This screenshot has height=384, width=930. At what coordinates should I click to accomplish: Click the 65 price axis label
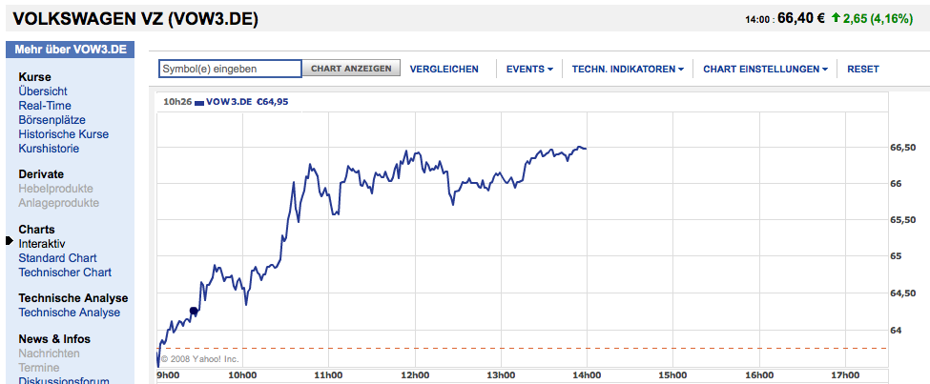(x=897, y=256)
